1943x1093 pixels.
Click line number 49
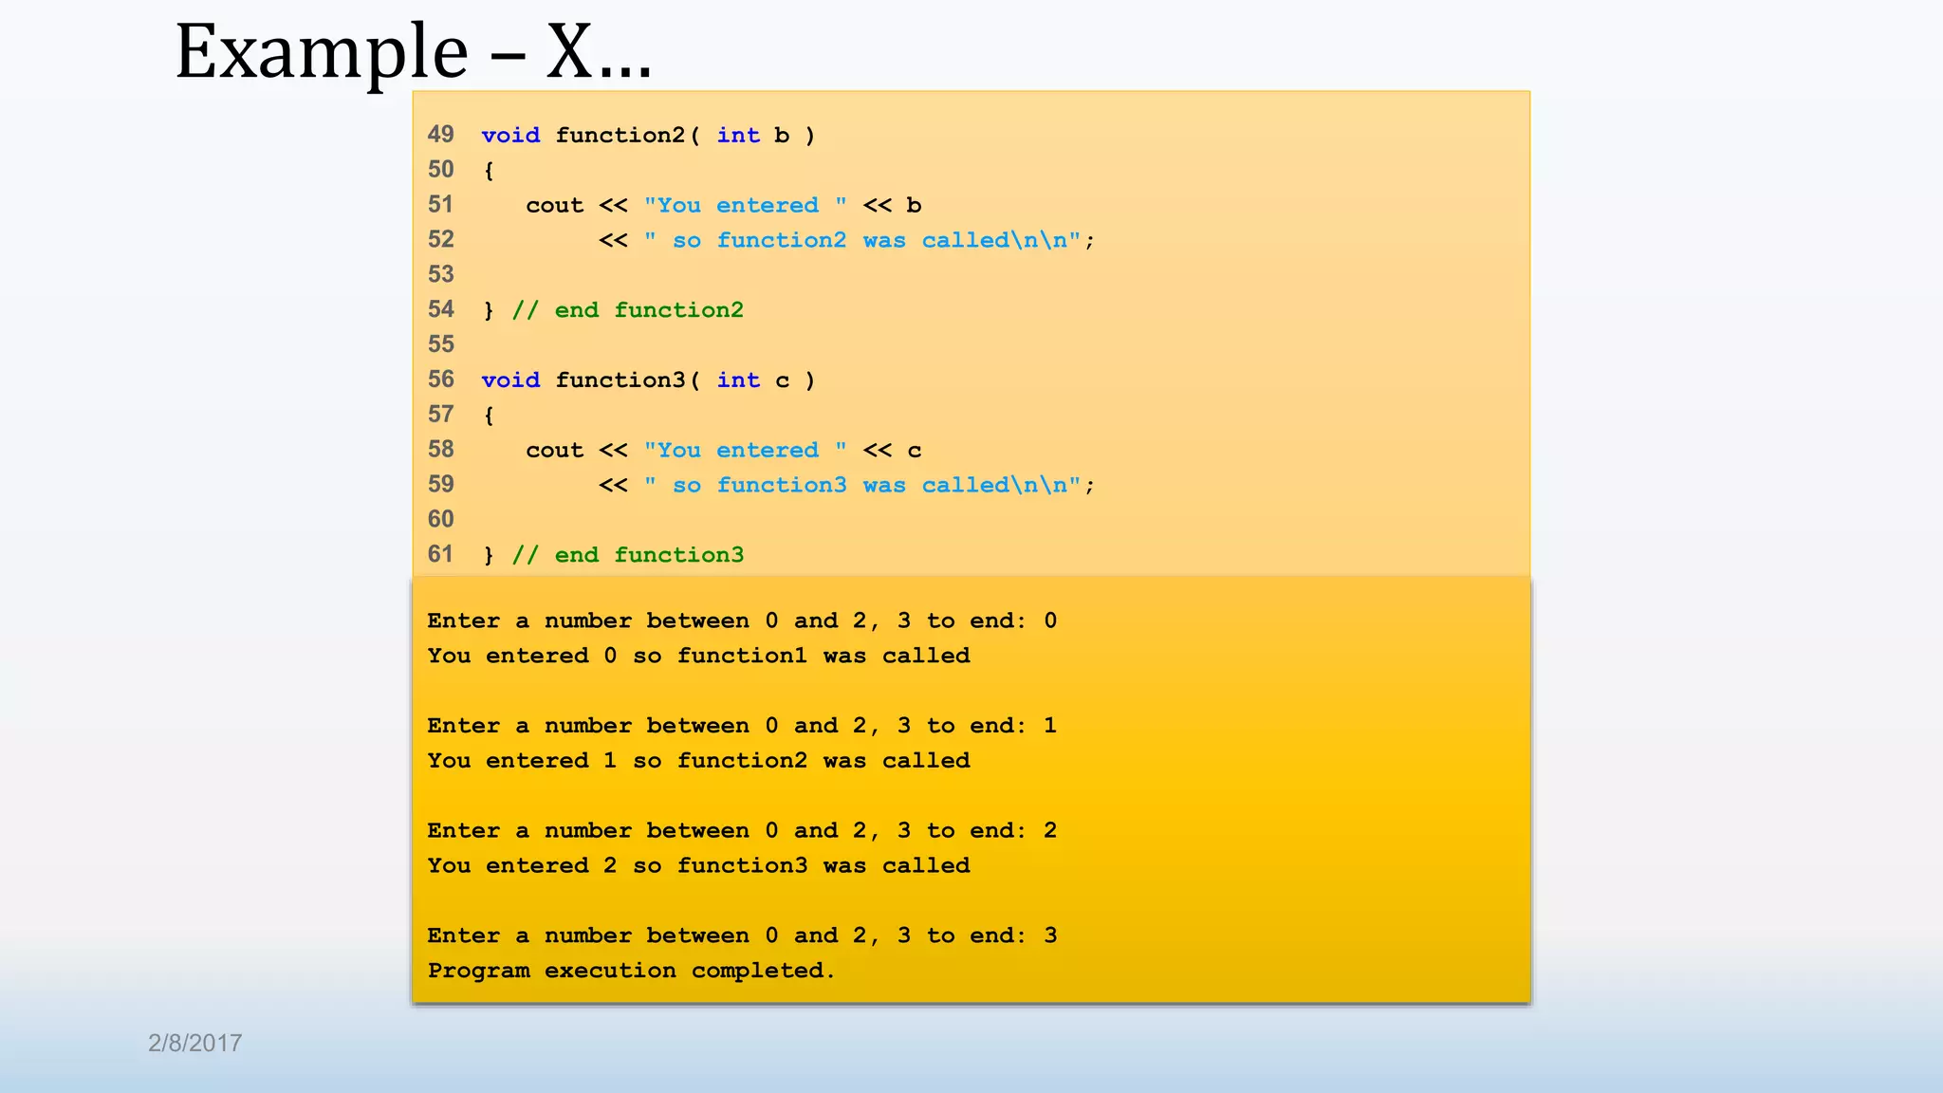[440, 135]
